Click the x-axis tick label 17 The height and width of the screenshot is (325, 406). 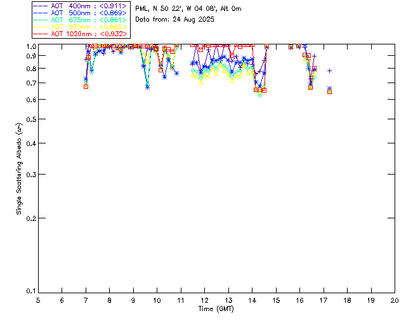tap(324, 300)
